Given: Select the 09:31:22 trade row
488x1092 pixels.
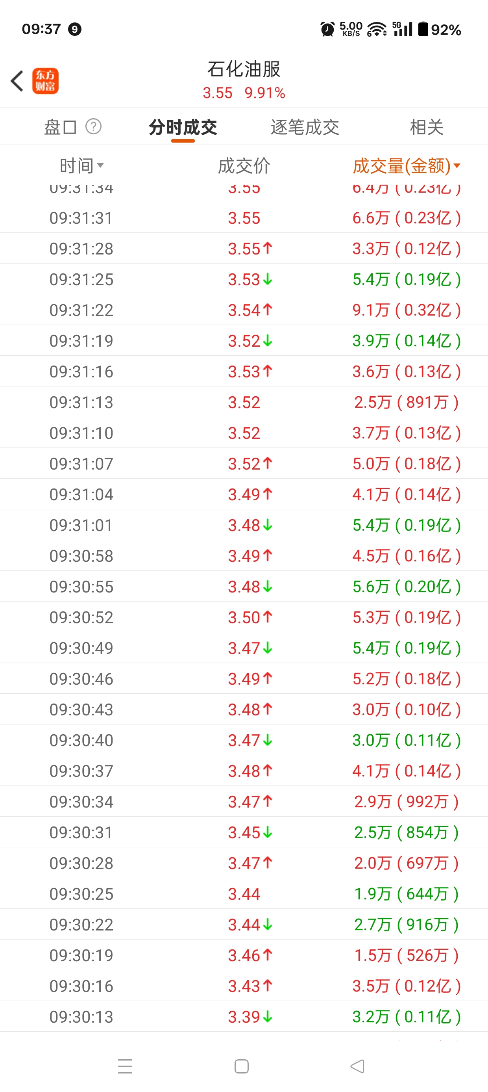Looking at the screenshot, I should pyautogui.click(x=244, y=310).
